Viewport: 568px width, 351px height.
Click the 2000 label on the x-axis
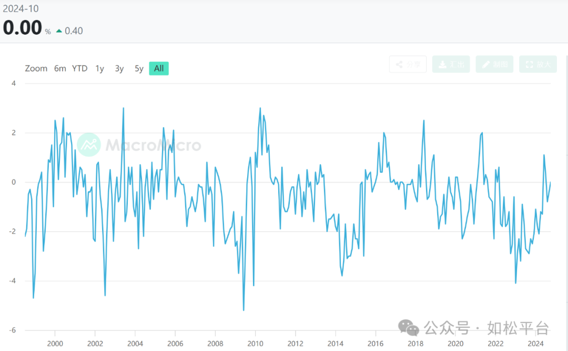point(55,344)
